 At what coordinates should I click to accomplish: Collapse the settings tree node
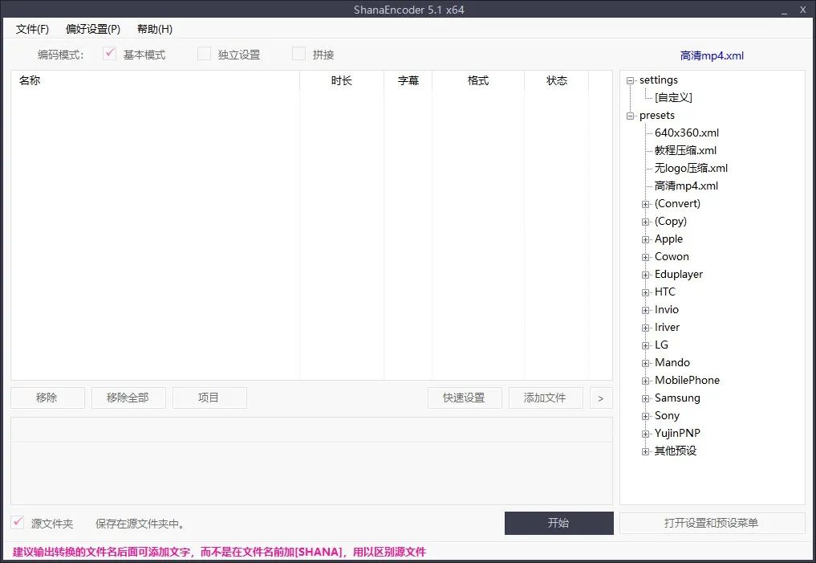pyautogui.click(x=631, y=80)
